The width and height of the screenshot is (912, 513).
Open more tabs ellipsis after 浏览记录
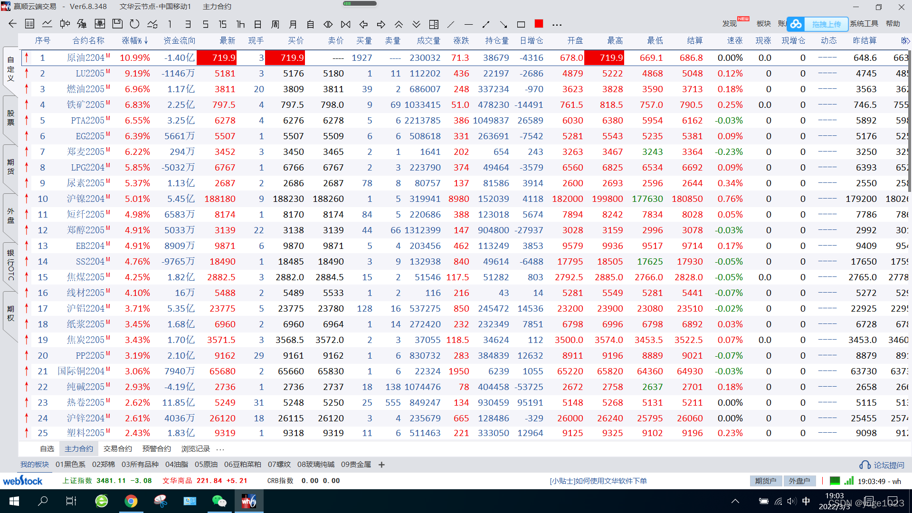[220, 449]
